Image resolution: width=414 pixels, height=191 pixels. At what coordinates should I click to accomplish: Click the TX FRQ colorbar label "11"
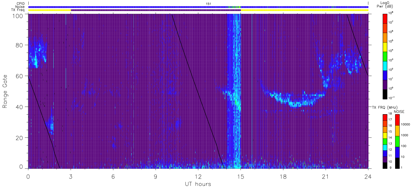390,155
